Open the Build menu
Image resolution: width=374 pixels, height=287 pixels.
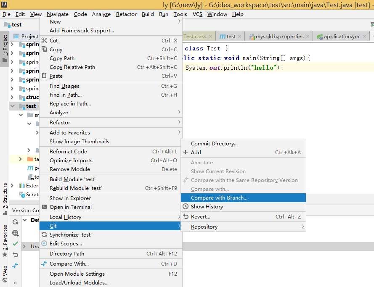148,14
